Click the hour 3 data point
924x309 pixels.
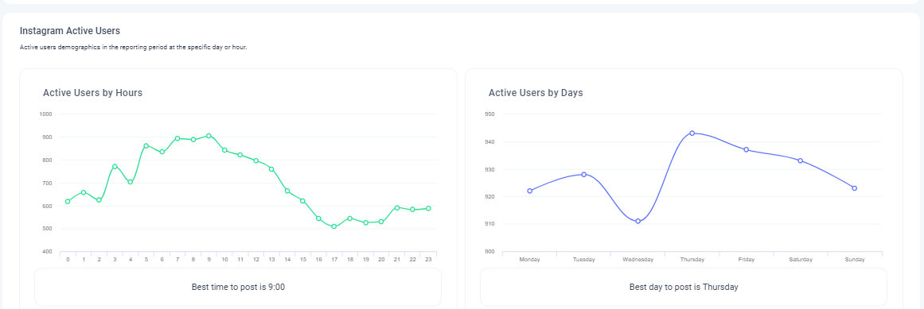115,167
